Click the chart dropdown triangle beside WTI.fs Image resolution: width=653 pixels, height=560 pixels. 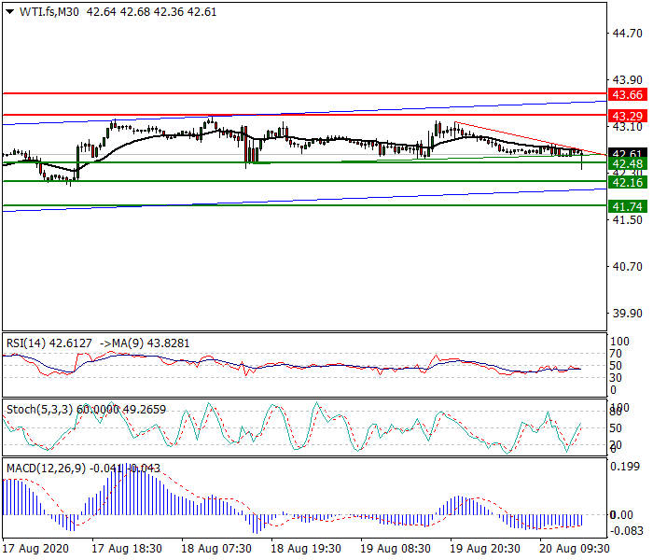click(9, 11)
